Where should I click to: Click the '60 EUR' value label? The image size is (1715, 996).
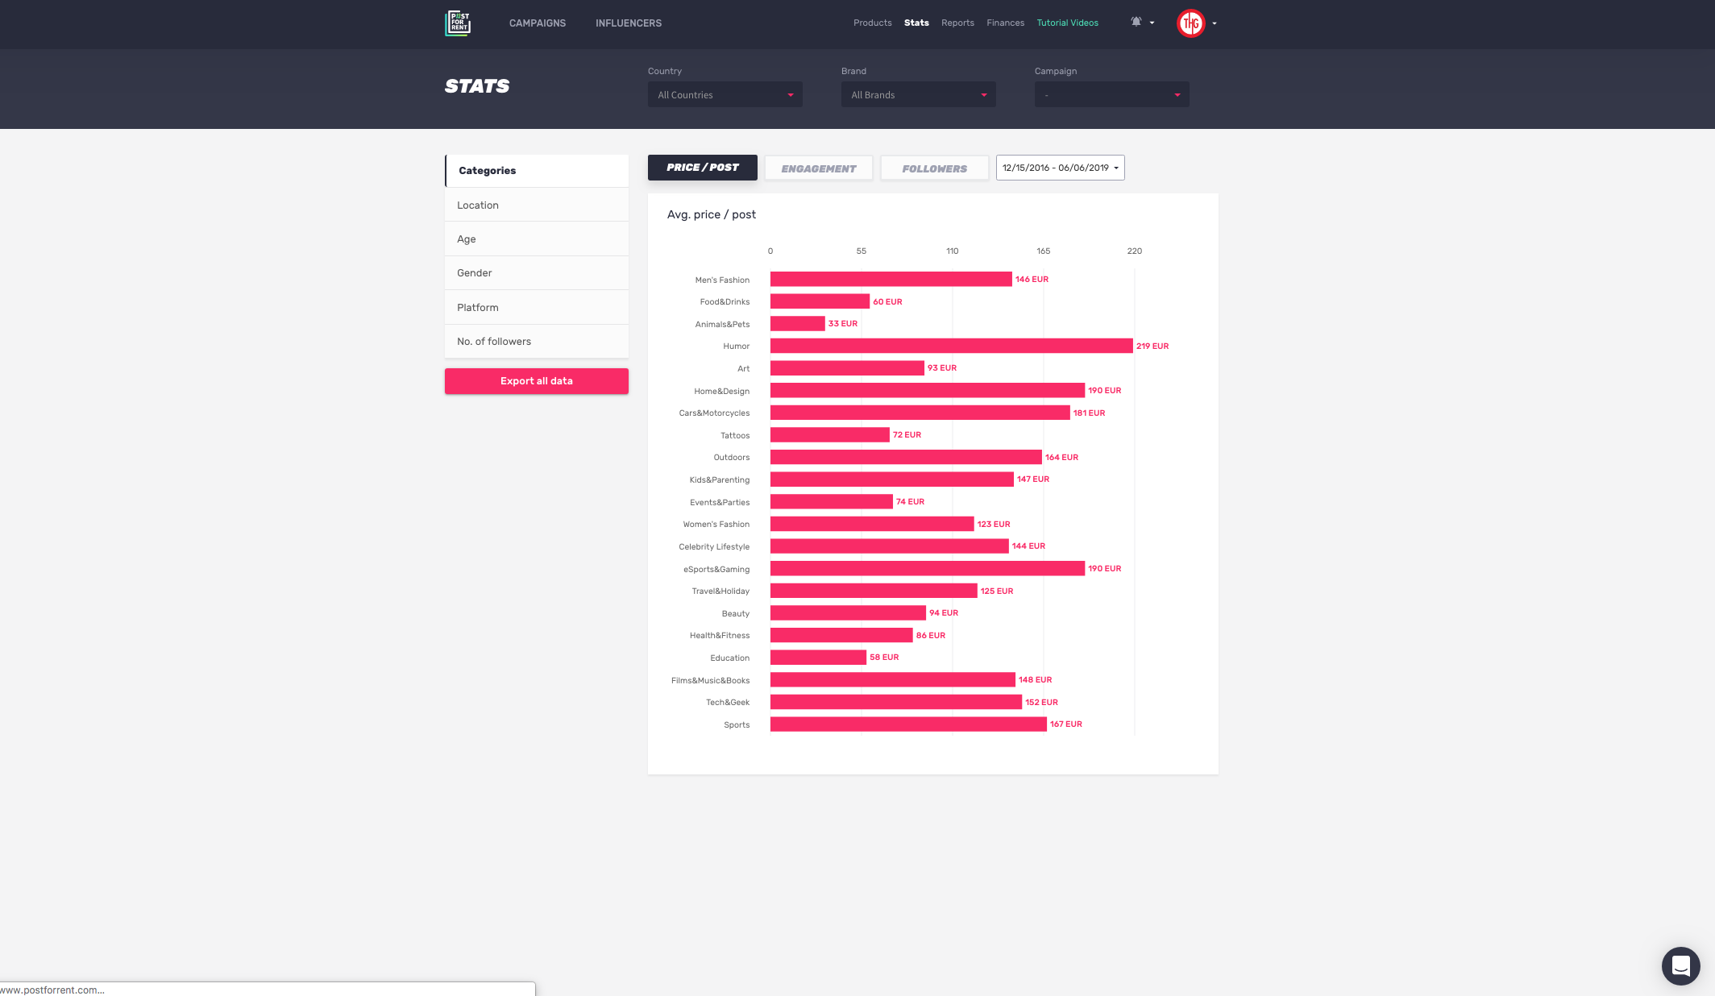pyautogui.click(x=887, y=302)
